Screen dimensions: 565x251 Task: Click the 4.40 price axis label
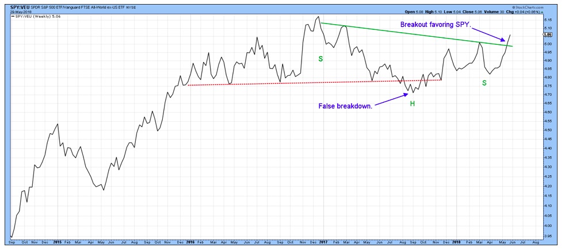(547, 148)
